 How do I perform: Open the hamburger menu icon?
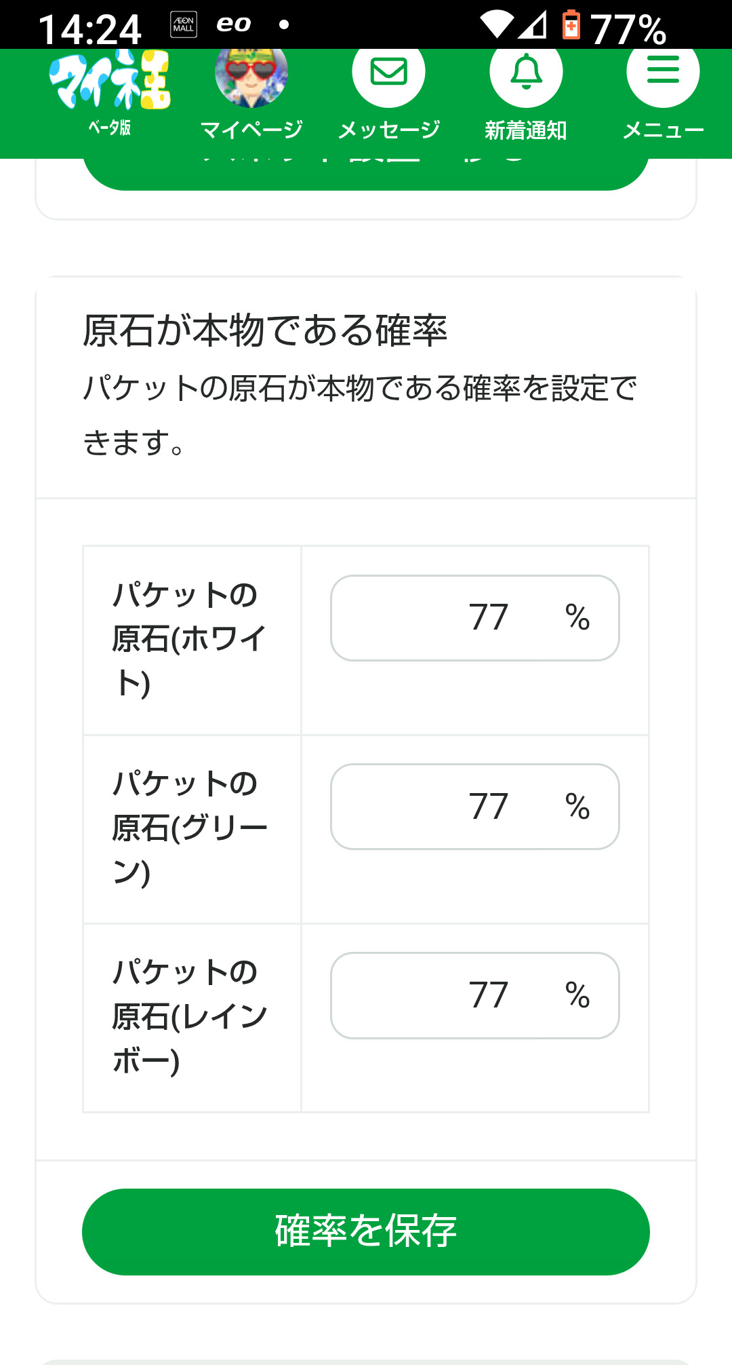[x=663, y=71]
